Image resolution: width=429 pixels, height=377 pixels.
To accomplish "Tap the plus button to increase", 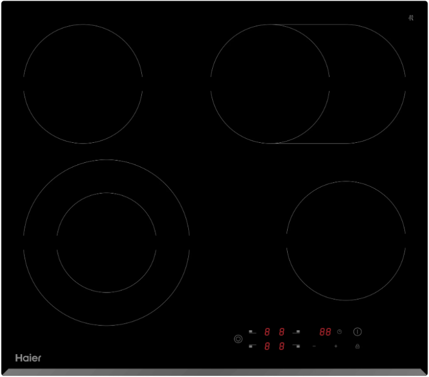I will (x=336, y=346).
